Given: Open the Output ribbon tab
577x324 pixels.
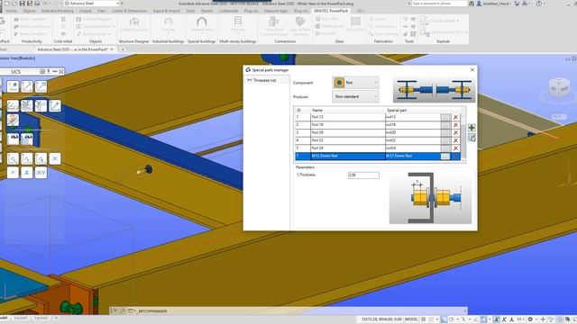Looking at the screenshot, I should point(86,11).
